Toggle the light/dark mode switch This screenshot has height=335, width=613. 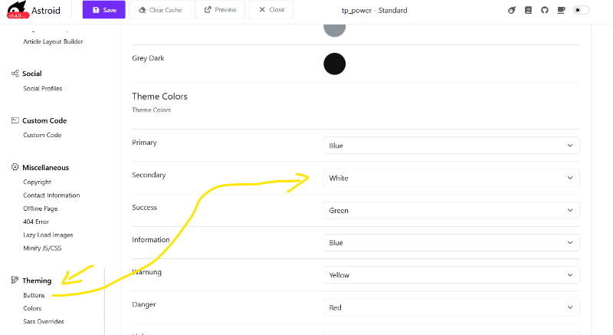coord(582,10)
